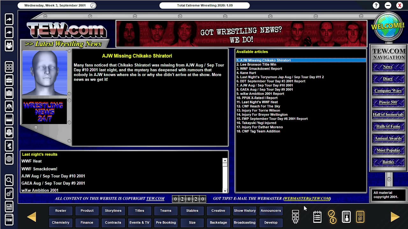The height and width of the screenshot is (229, 408).
Task: Open the gold email inbox icon
Action: click(360, 217)
